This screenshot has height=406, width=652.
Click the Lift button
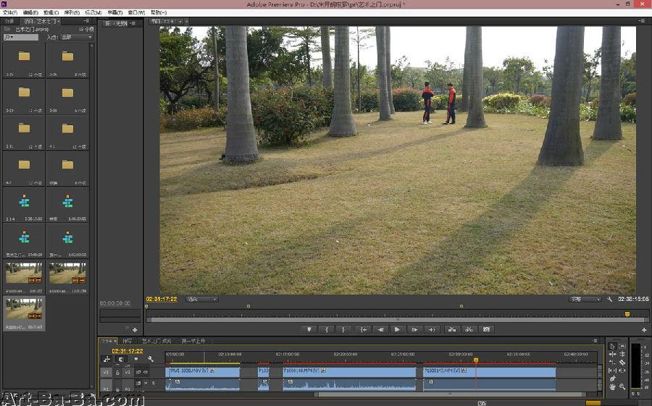451,329
